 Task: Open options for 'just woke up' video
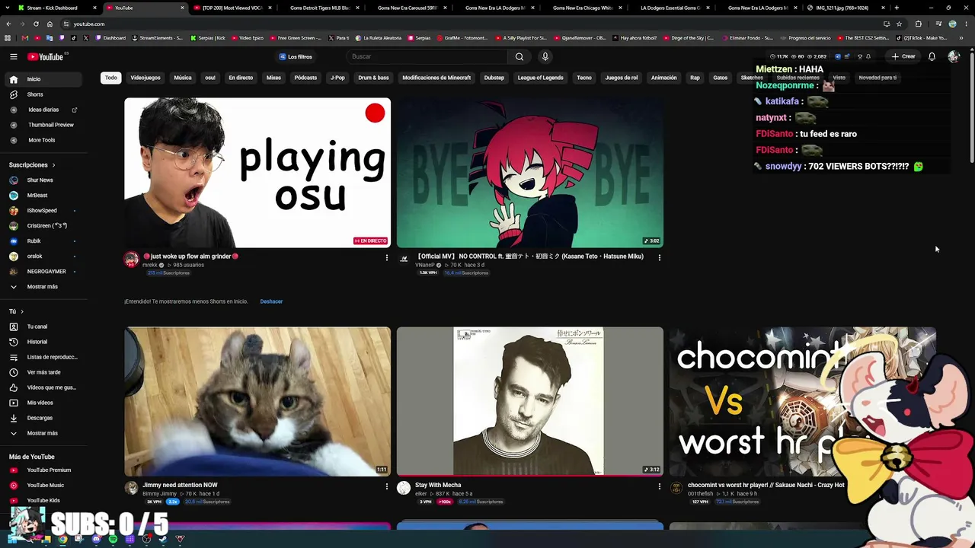pos(386,257)
